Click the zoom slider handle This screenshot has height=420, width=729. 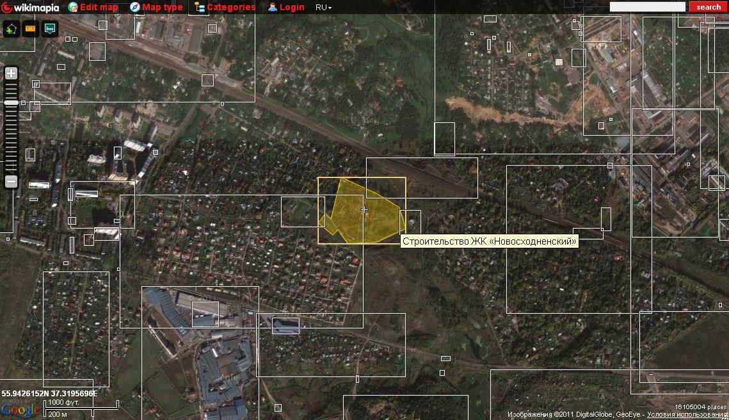11,102
